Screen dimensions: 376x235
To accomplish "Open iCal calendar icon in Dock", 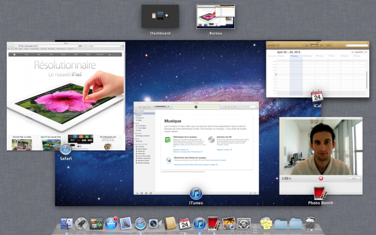I will (x=185, y=224).
